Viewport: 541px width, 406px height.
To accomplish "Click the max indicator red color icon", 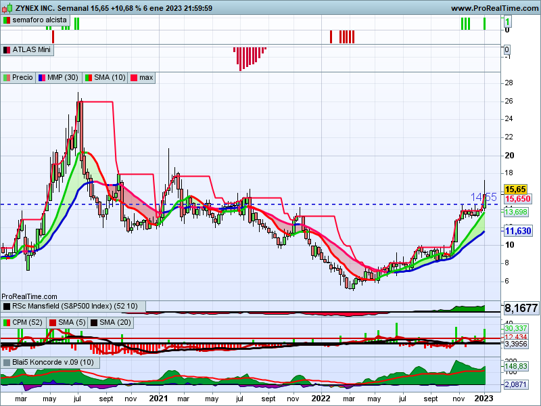I will point(133,78).
